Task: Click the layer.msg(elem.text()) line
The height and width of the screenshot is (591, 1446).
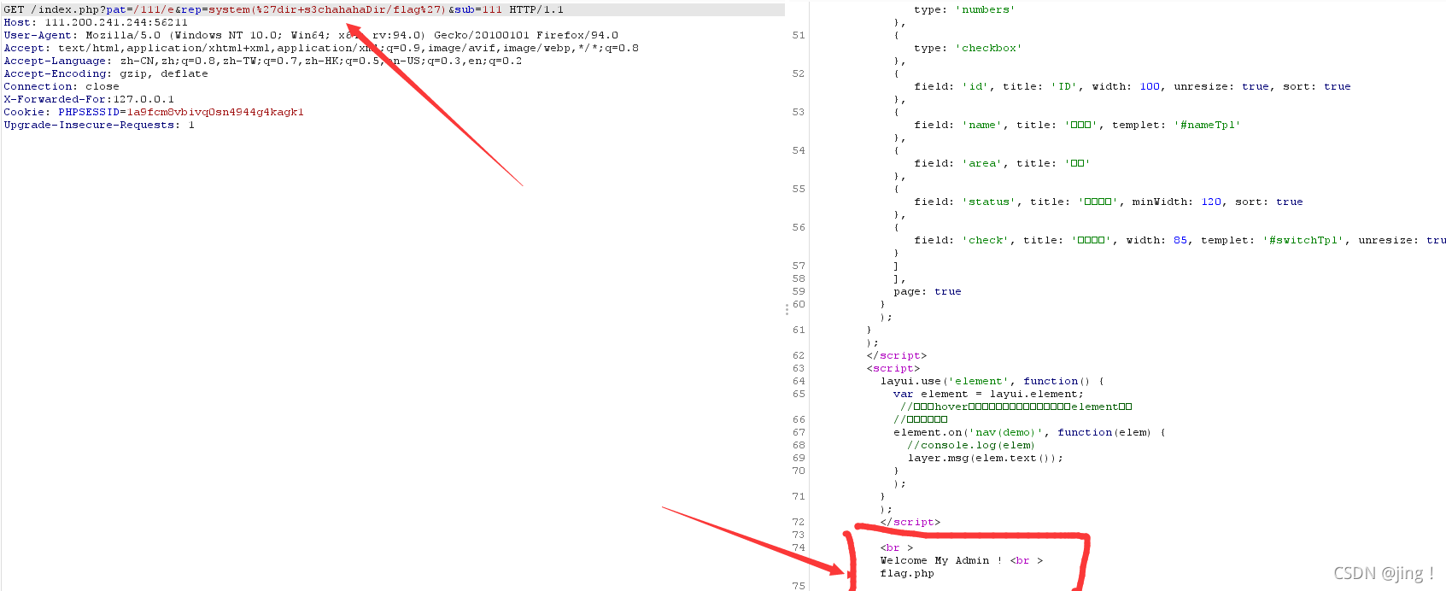Action: coord(986,458)
